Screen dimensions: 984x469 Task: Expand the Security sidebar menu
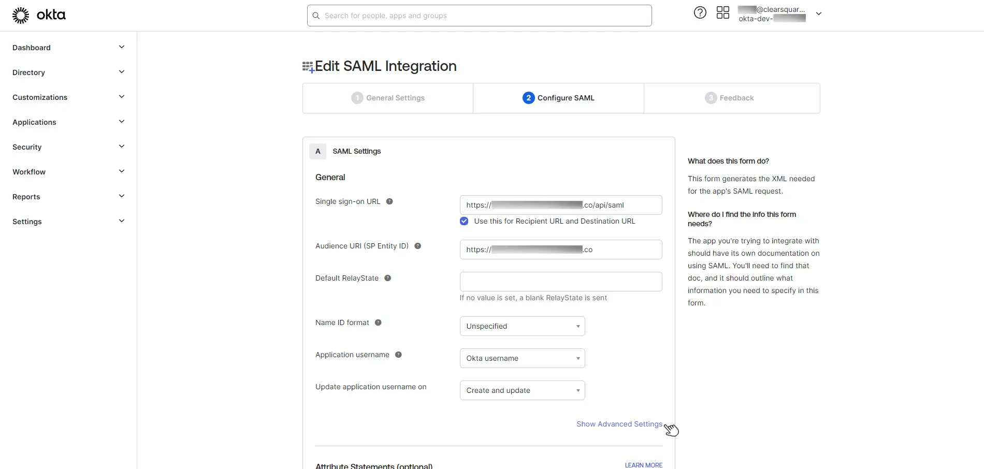point(68,147)
